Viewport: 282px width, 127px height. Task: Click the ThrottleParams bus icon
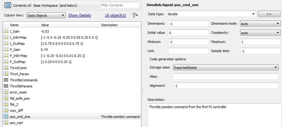click(x=6, y=86)
